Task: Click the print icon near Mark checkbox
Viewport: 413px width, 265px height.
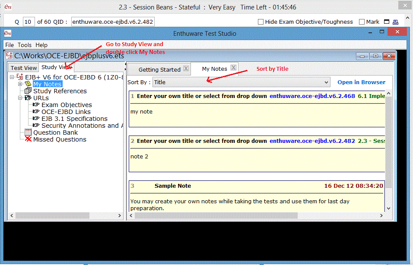Action: pos(396,22)
